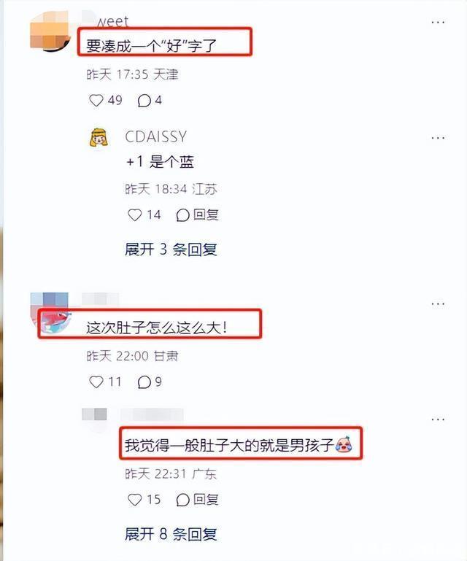The height and width of the screenshot is (561, 467).
Task: Open more options for the Gansu comment
Action: coord(438,304)
